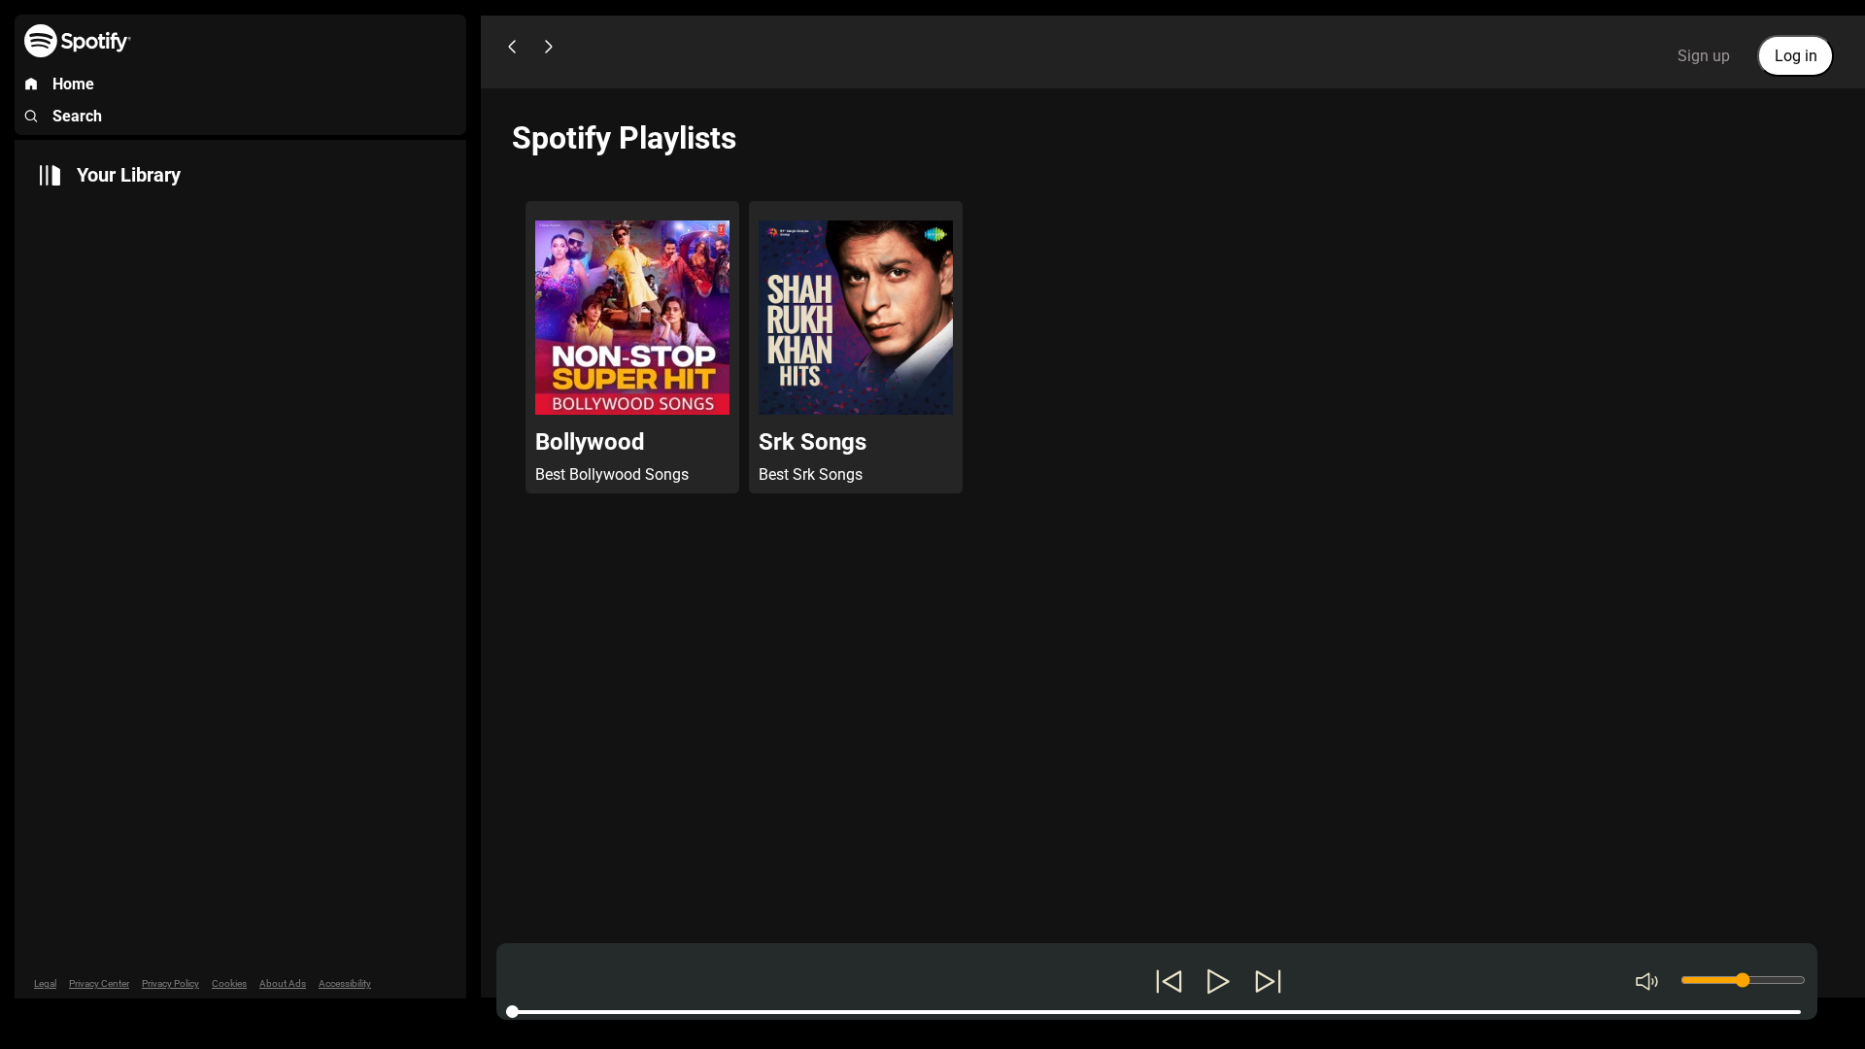The width and height of the screenshot is (1865, 1049).
Task: Go forward with the right chevron
Action: pyautogui.click(x=549, y=47)
